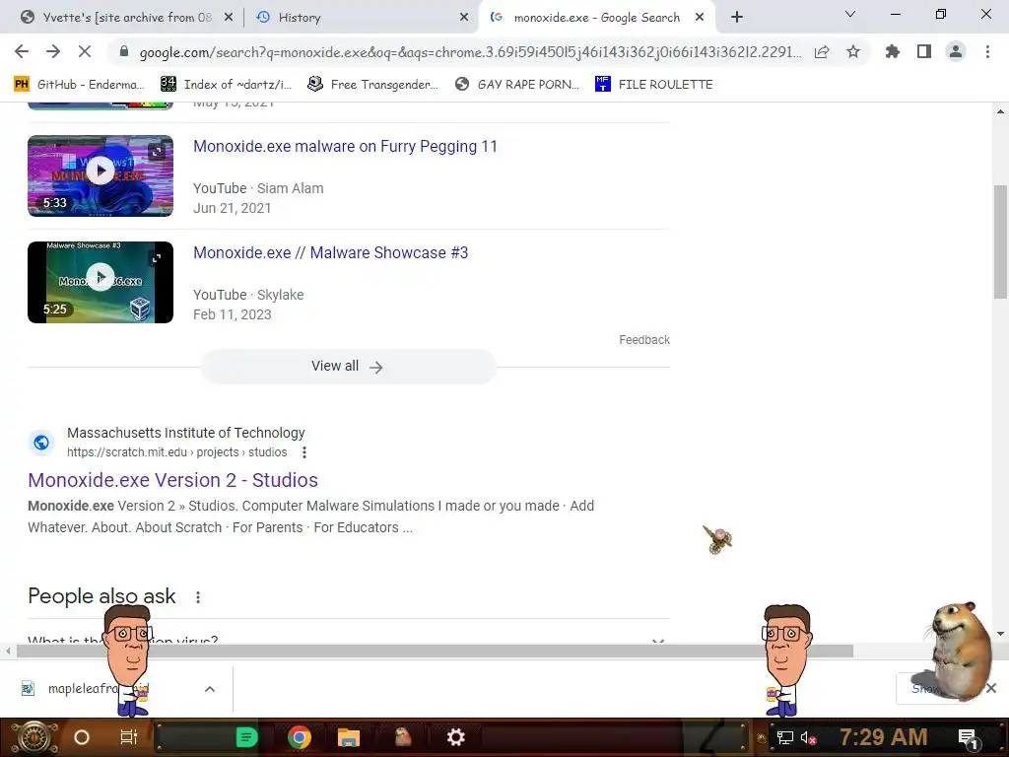Go forward to the next page
The height and width of the screenshot is (757, 1009).
click(53, 51)
